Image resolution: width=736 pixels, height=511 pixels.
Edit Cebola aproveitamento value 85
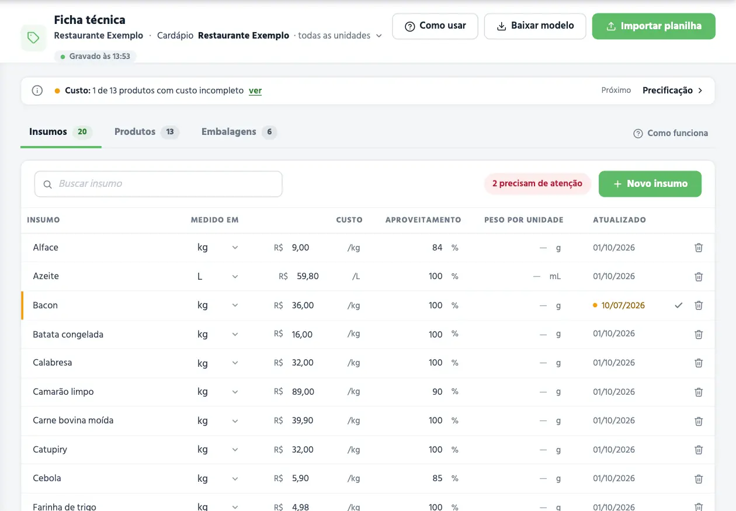(438, 478)
